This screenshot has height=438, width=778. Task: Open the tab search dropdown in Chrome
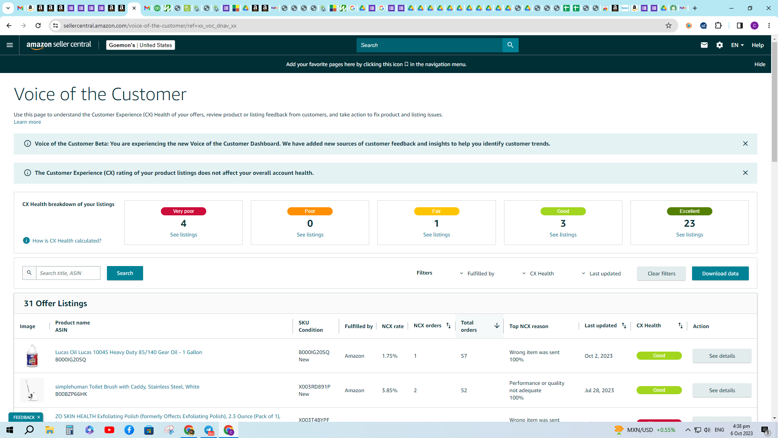(8, 8)
